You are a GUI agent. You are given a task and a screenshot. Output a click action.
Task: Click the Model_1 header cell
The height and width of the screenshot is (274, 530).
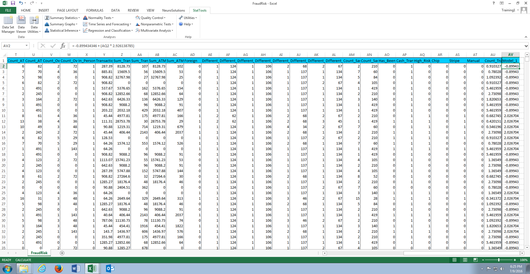coord(511,61)
